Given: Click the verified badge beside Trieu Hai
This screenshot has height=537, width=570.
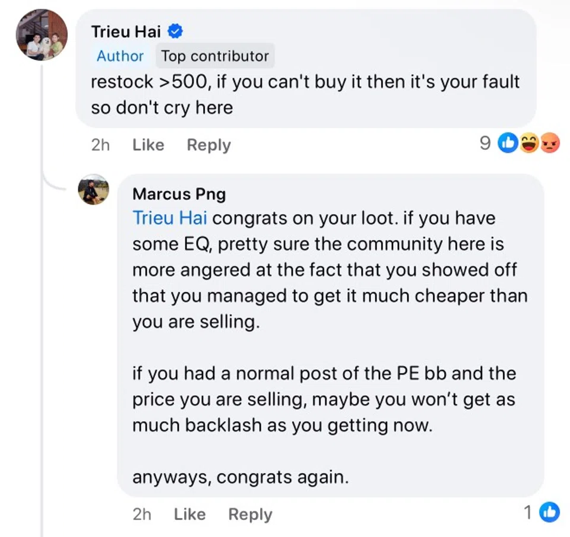Looking at the screenshot, I should coord(175,30).
